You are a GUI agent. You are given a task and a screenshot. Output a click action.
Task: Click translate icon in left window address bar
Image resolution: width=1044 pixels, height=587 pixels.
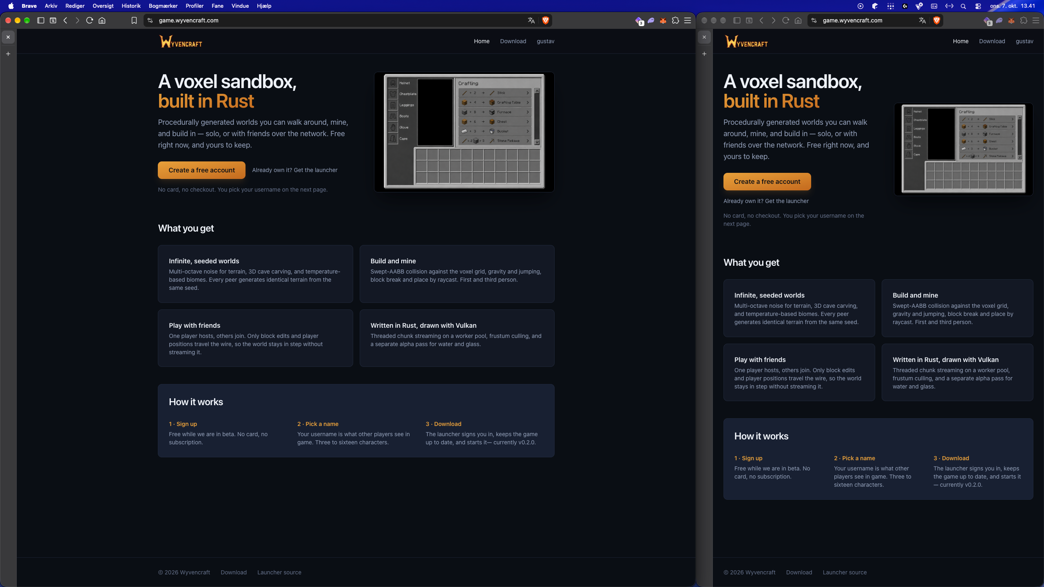tap(531, 20)
